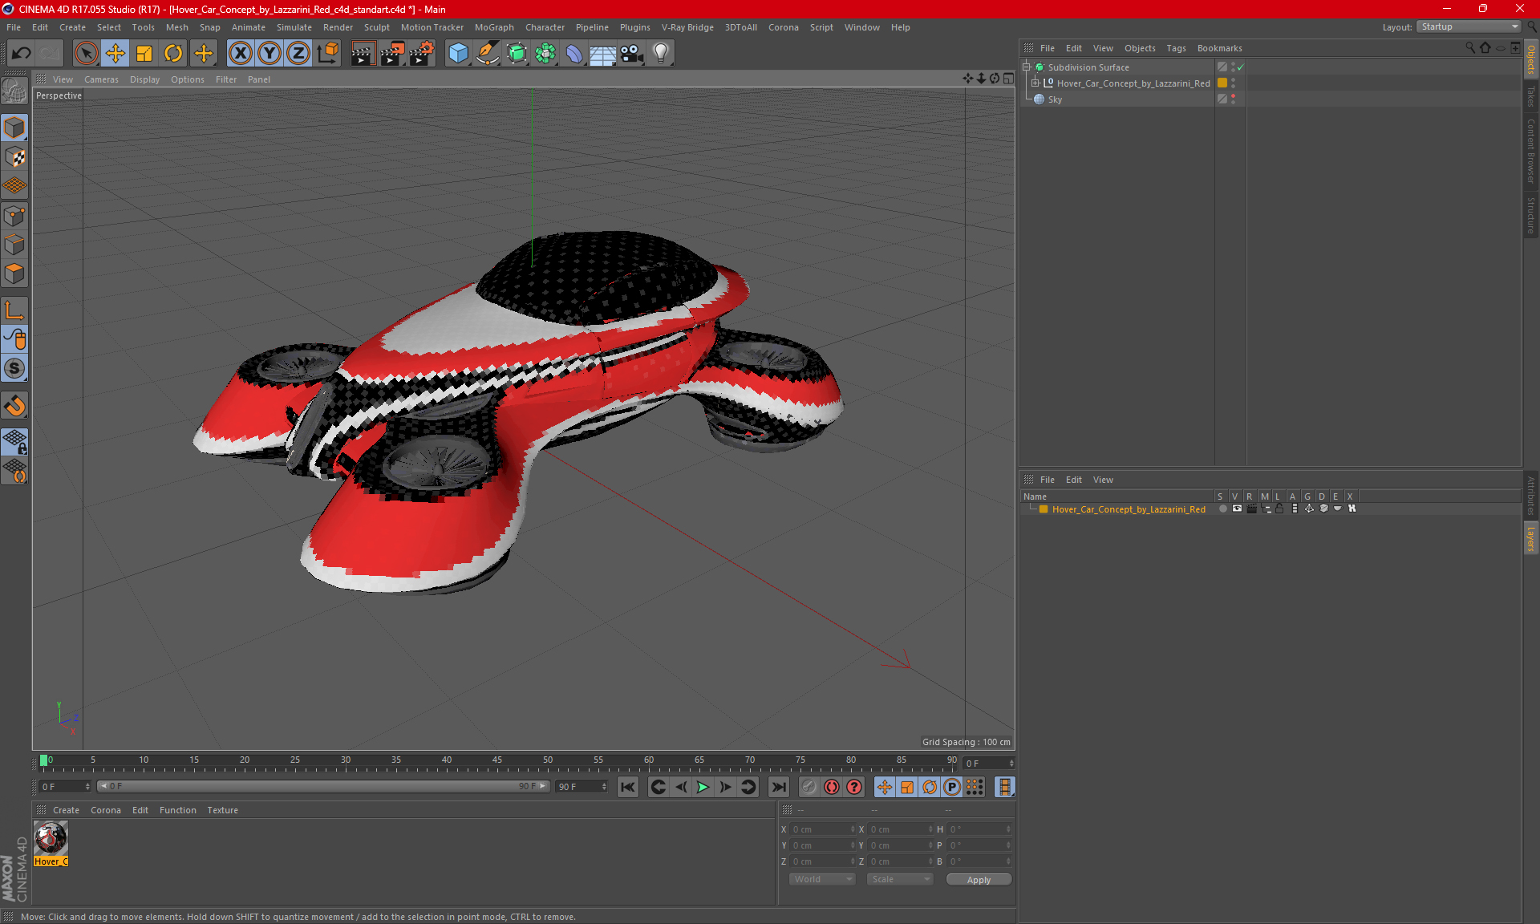Add a Camera object
Screen dimensions: 1540x924
632,54
